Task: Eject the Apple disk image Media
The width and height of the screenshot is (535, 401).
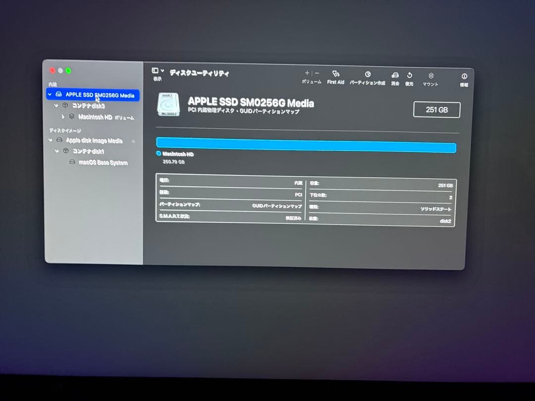Action: [132, 140]
